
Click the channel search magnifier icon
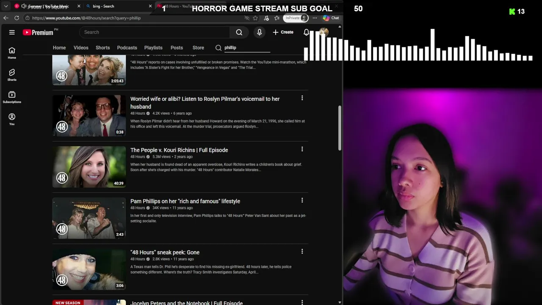[218, 48]
